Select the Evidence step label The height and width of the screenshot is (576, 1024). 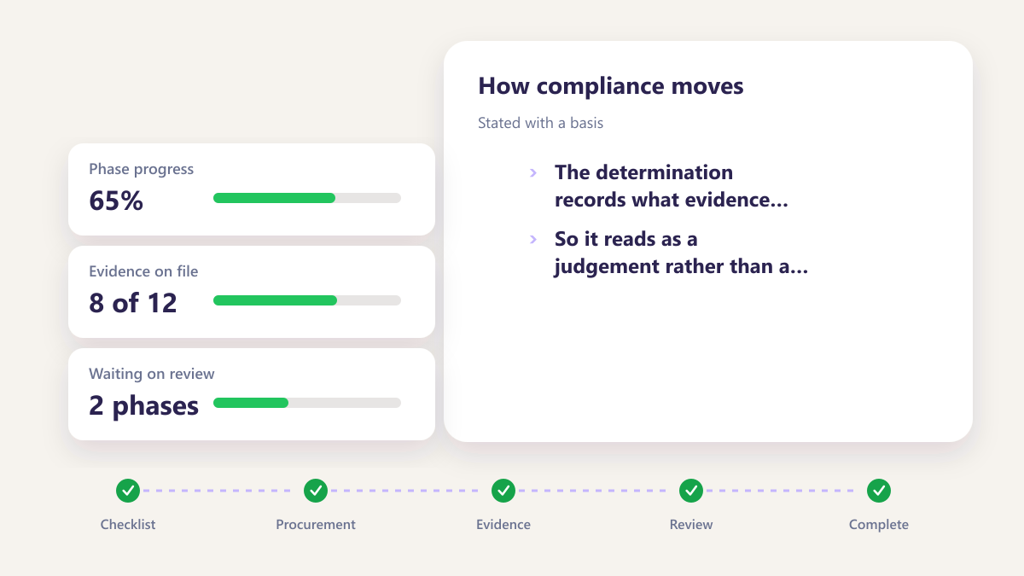(x=503, y=525)
